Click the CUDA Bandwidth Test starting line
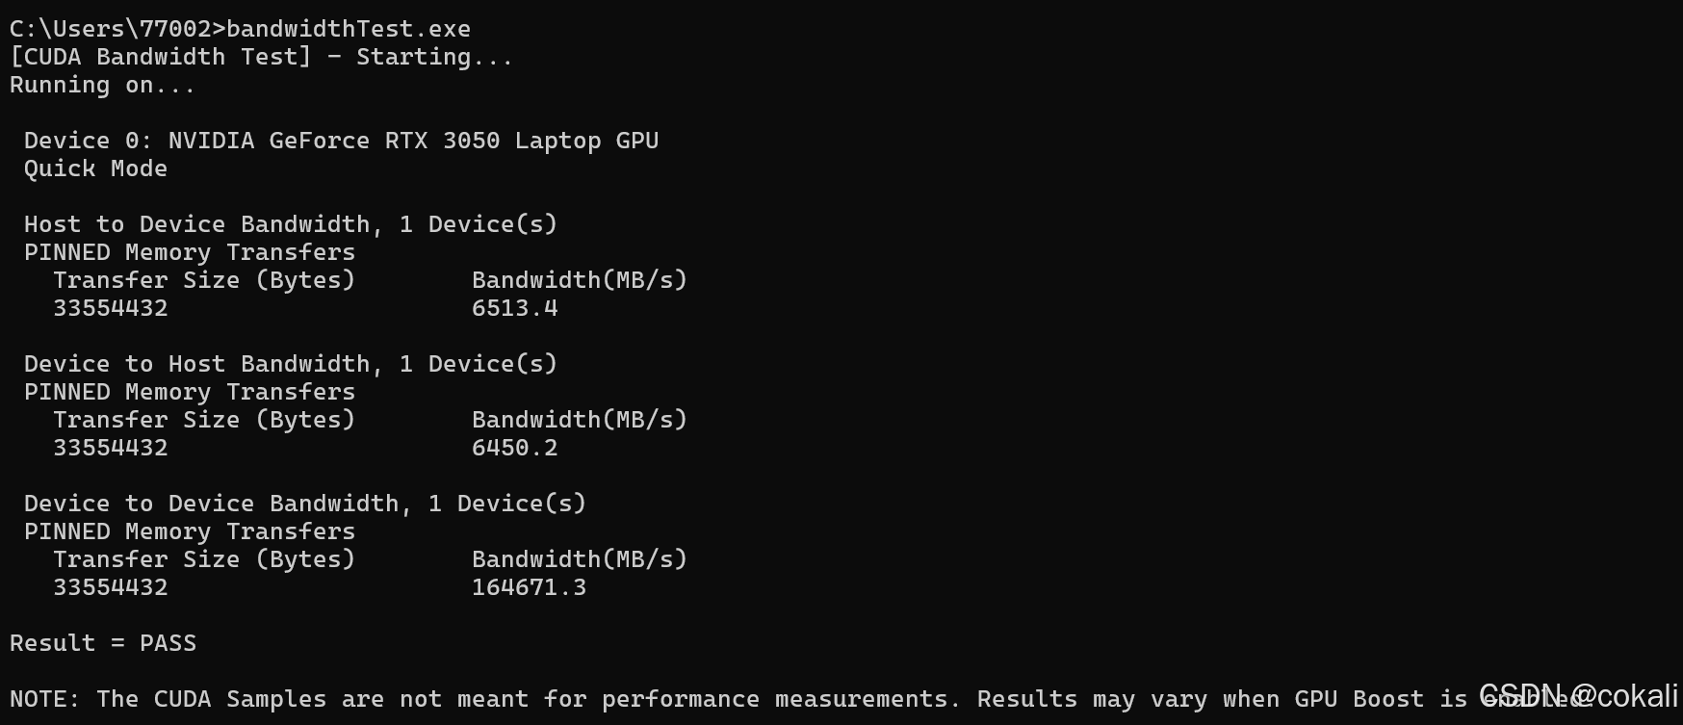The image size is (1683, 725). [262, 57]
